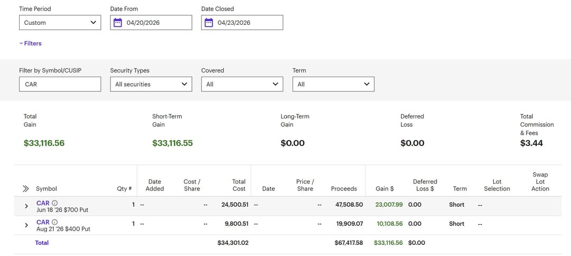Expand all rows with double-chevron icon
Screen dimensions: 571x256
25,189
